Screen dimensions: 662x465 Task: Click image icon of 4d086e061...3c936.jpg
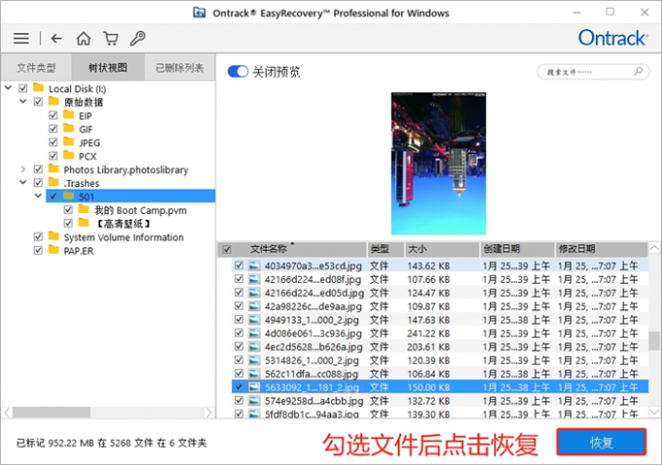coord(254,333)
